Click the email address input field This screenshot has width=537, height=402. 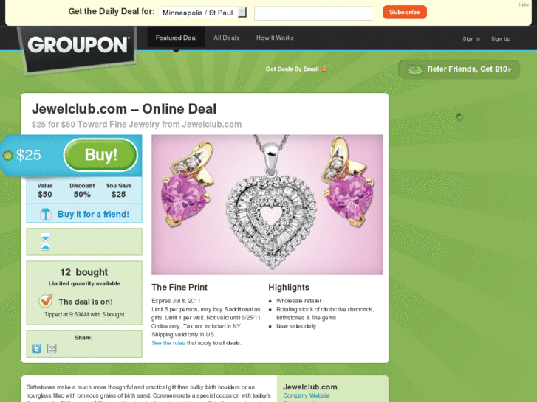pos(313,13)
